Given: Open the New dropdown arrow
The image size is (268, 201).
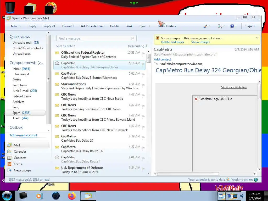Looking at the screenshot, I should click(20, 26).
